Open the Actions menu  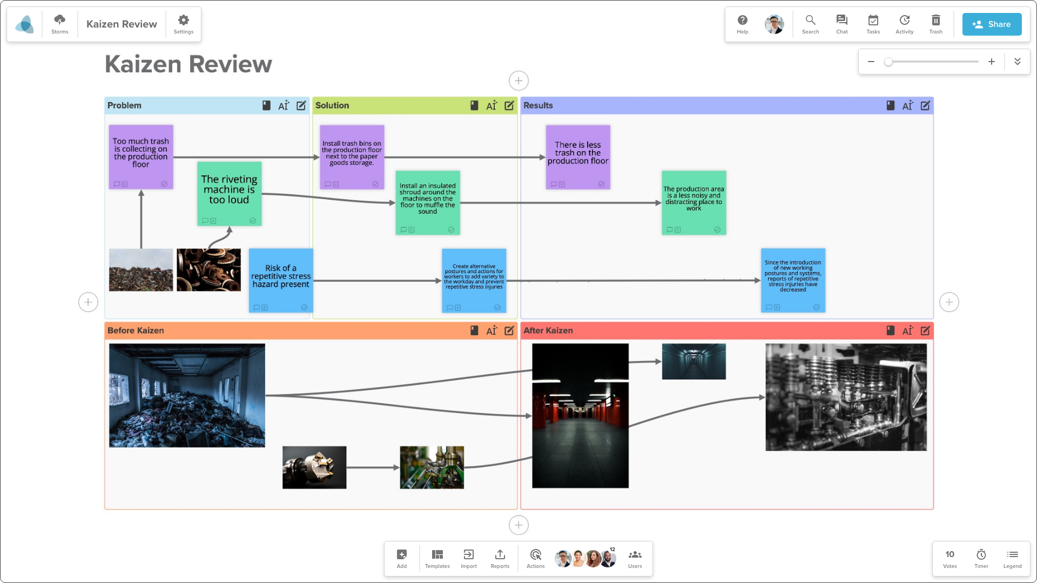coord(535,558)
